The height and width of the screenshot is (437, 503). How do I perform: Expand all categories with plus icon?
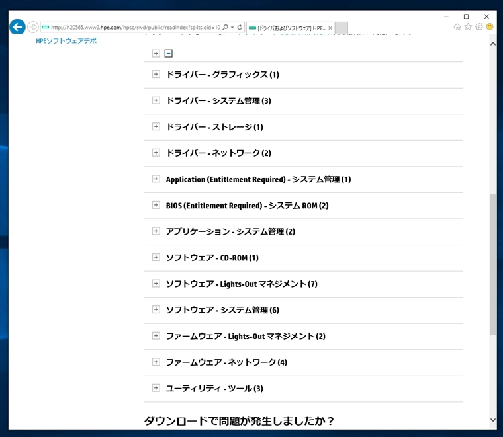tap(156, 53)
